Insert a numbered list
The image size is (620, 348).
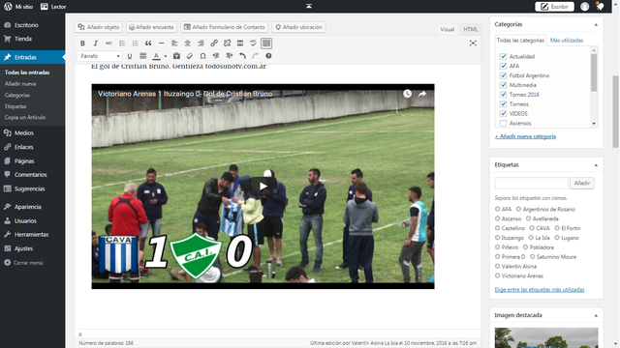tap(135, 43)
